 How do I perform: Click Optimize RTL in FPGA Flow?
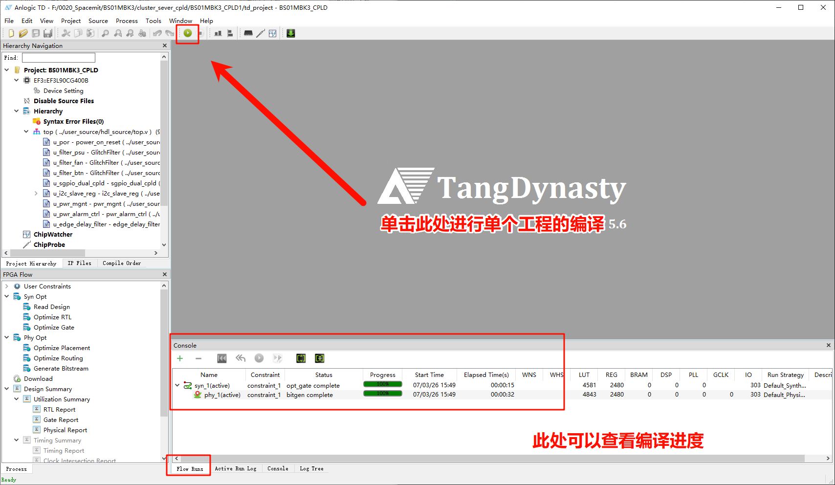click(x=52, y=317)
